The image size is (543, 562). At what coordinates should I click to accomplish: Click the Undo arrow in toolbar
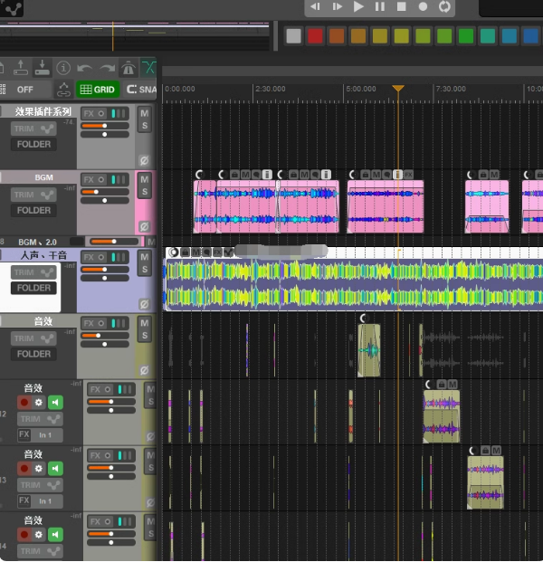(84, 68)
